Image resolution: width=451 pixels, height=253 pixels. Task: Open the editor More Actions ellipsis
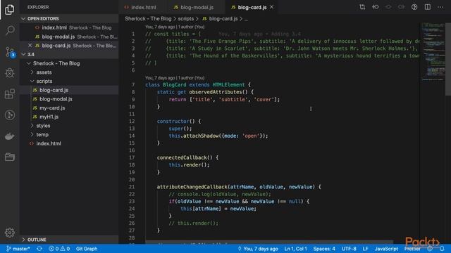point(440,7)
